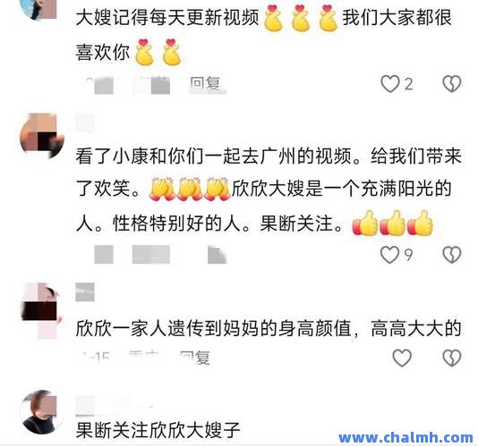Open the top commenter's profile picture
The image size is (478, 447).
click(41, 10)
